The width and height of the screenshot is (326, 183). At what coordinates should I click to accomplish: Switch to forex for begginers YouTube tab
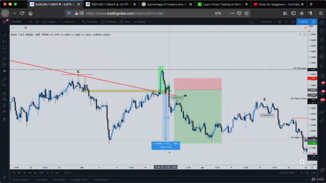click(x=279, y=5)
